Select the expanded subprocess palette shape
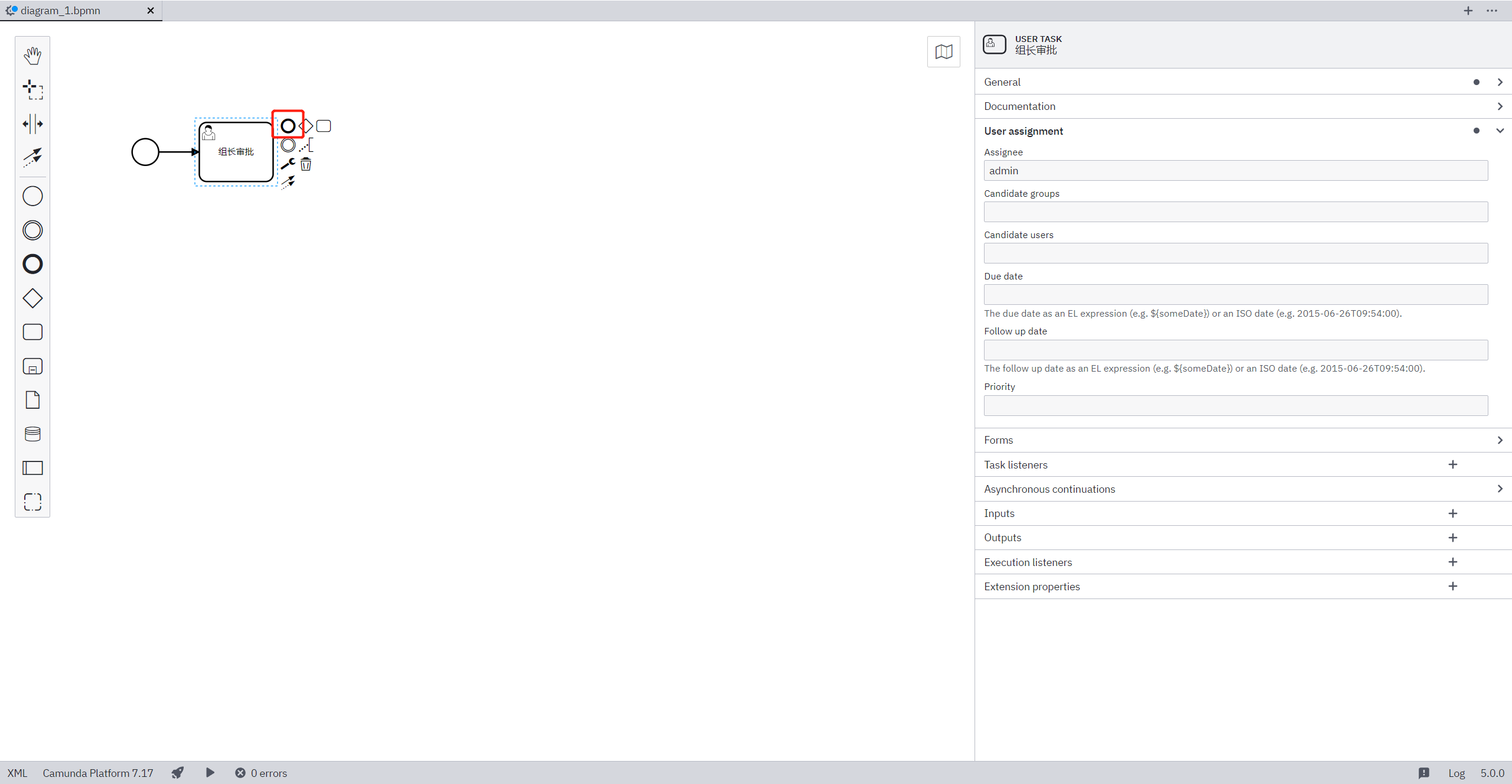1512x784 pixels. 32,366
